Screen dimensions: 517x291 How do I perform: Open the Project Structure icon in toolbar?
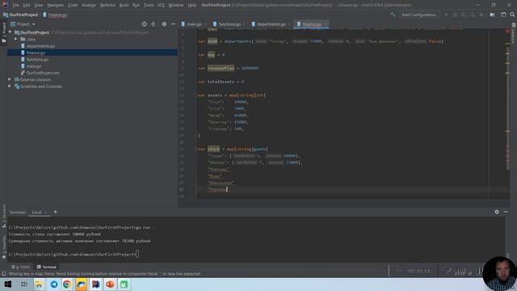(x=492, y=15)
